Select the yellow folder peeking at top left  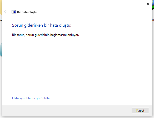1,7
